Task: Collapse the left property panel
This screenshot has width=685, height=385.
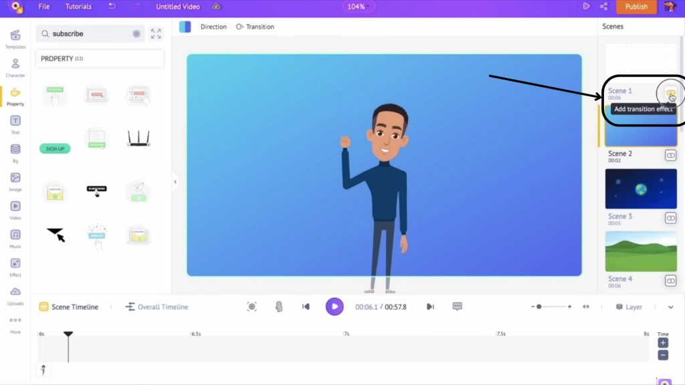Action: pos(175,182)
